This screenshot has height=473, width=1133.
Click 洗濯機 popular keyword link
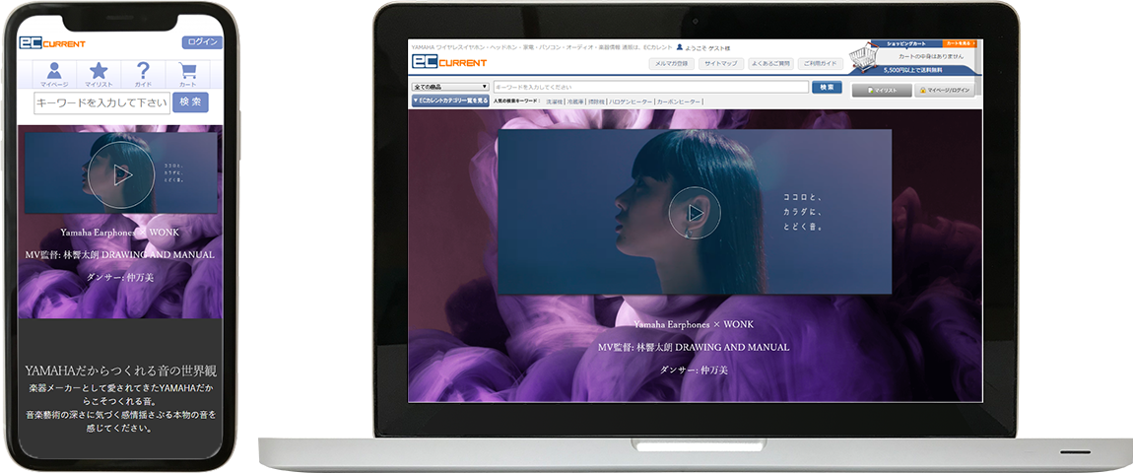[x=554, y=102]
